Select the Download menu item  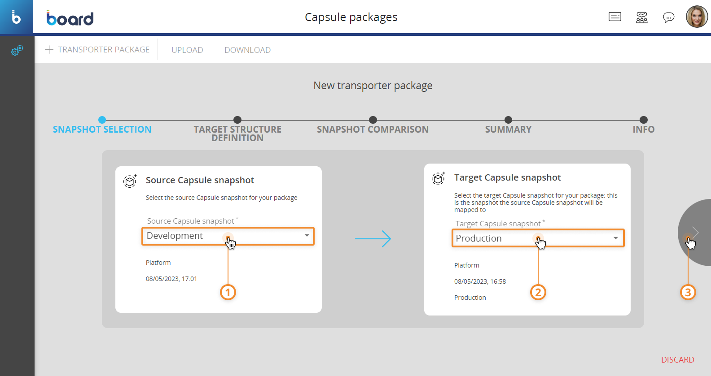tap(247, 50)
